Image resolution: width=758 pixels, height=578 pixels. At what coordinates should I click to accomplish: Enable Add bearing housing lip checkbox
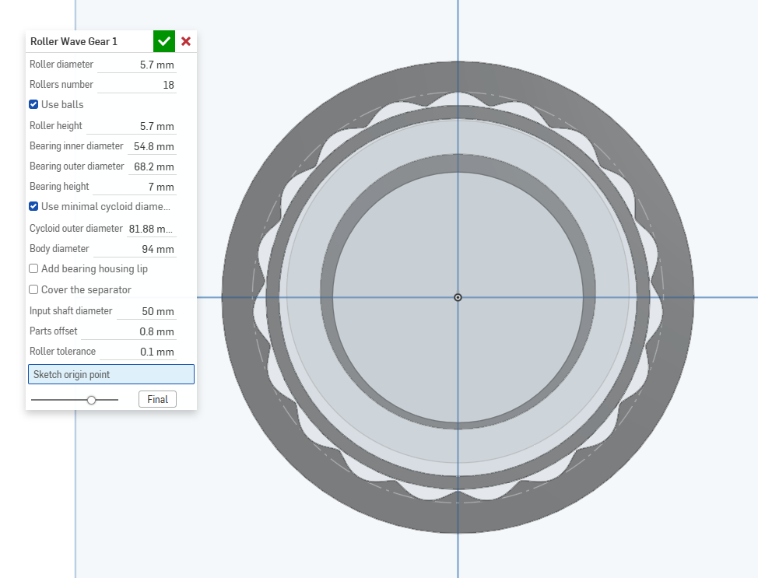[33, 268]
